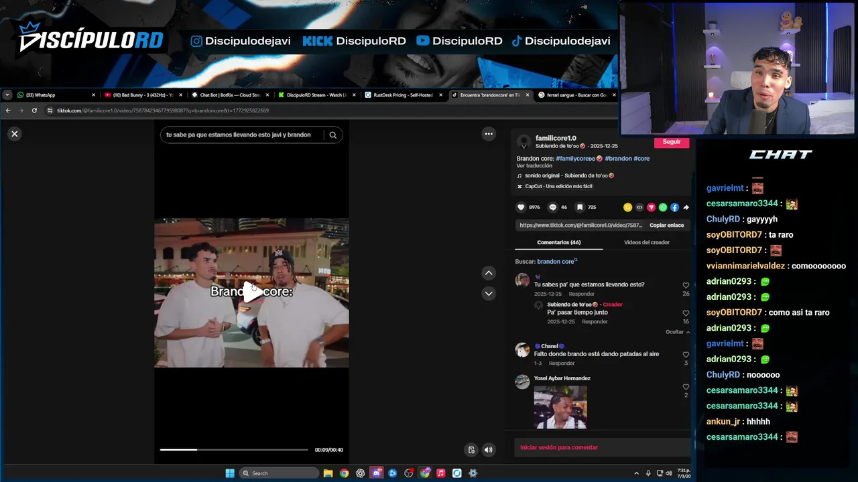Reload the page with refresh icon
Screen dimensions: 858x482
click(x=34, y=110)
